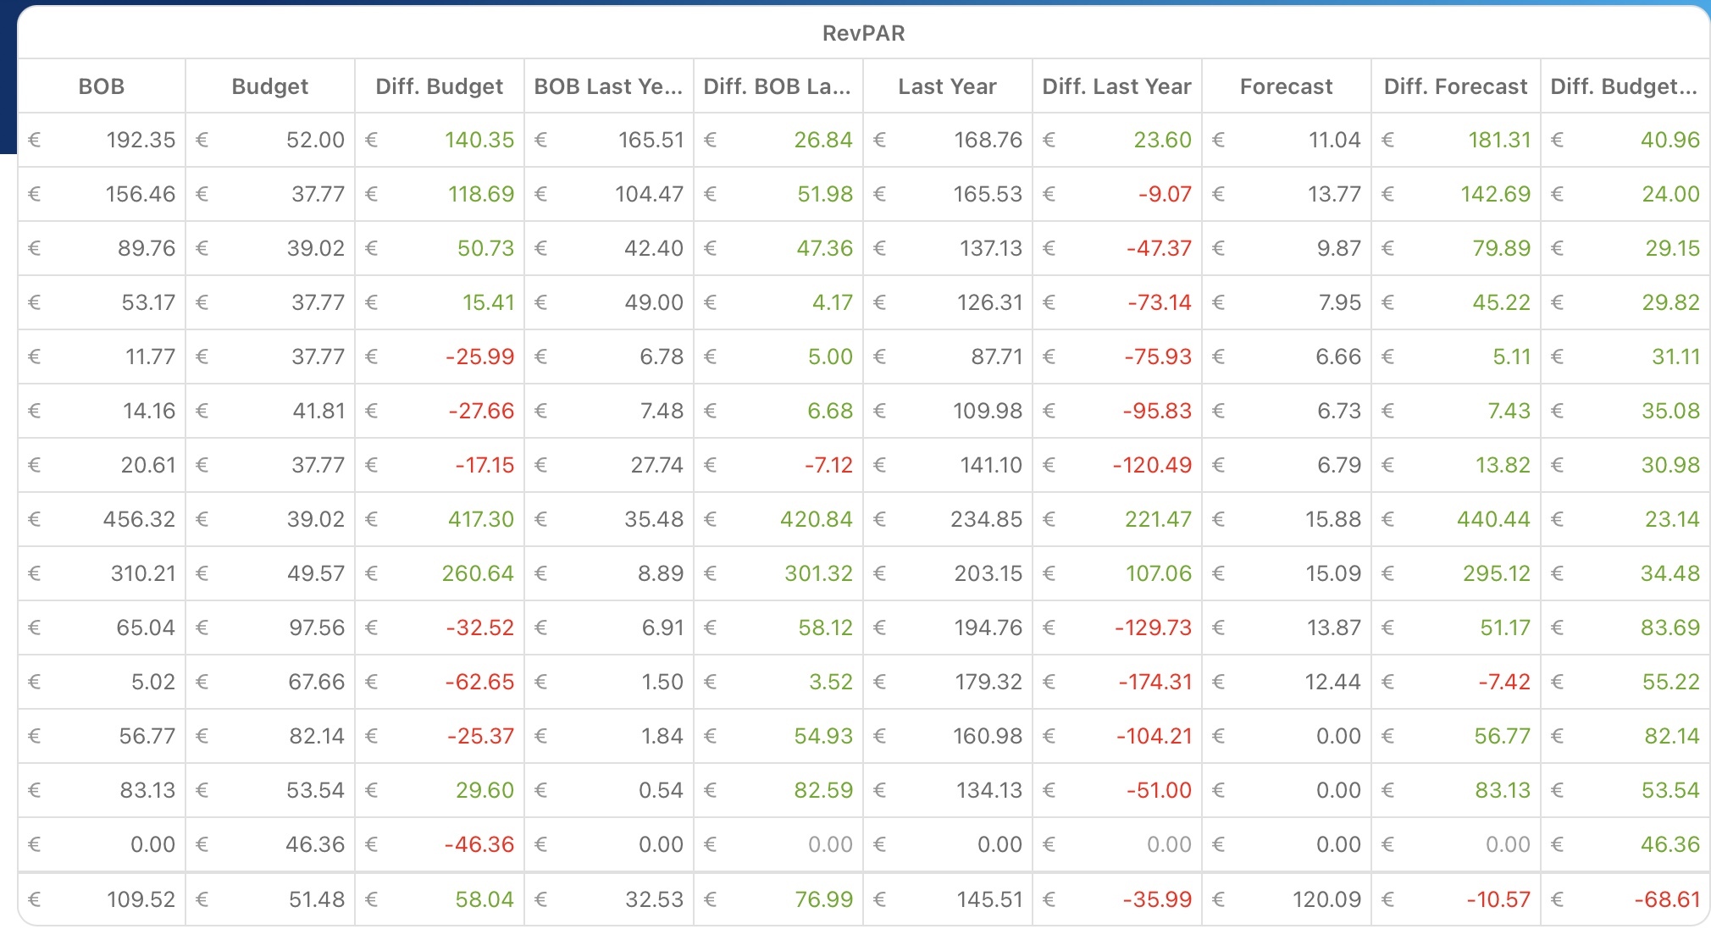Viewport: 1711px width, 940px height.
Task: Select the BOB Last Year cell 165.51
Action: (x=650, y=140)
